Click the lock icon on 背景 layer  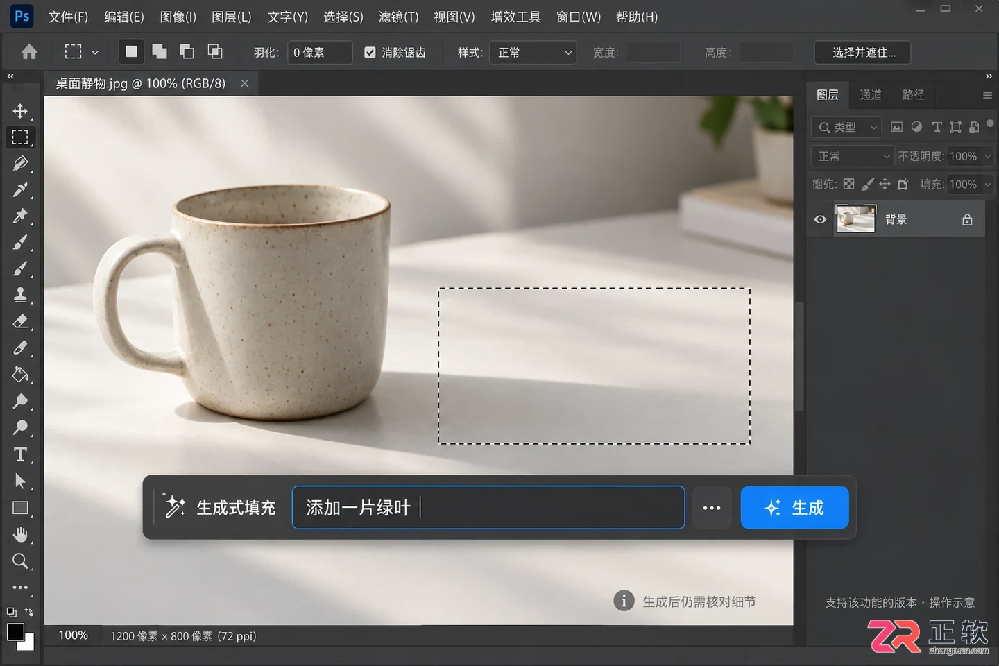click(967, 219)
